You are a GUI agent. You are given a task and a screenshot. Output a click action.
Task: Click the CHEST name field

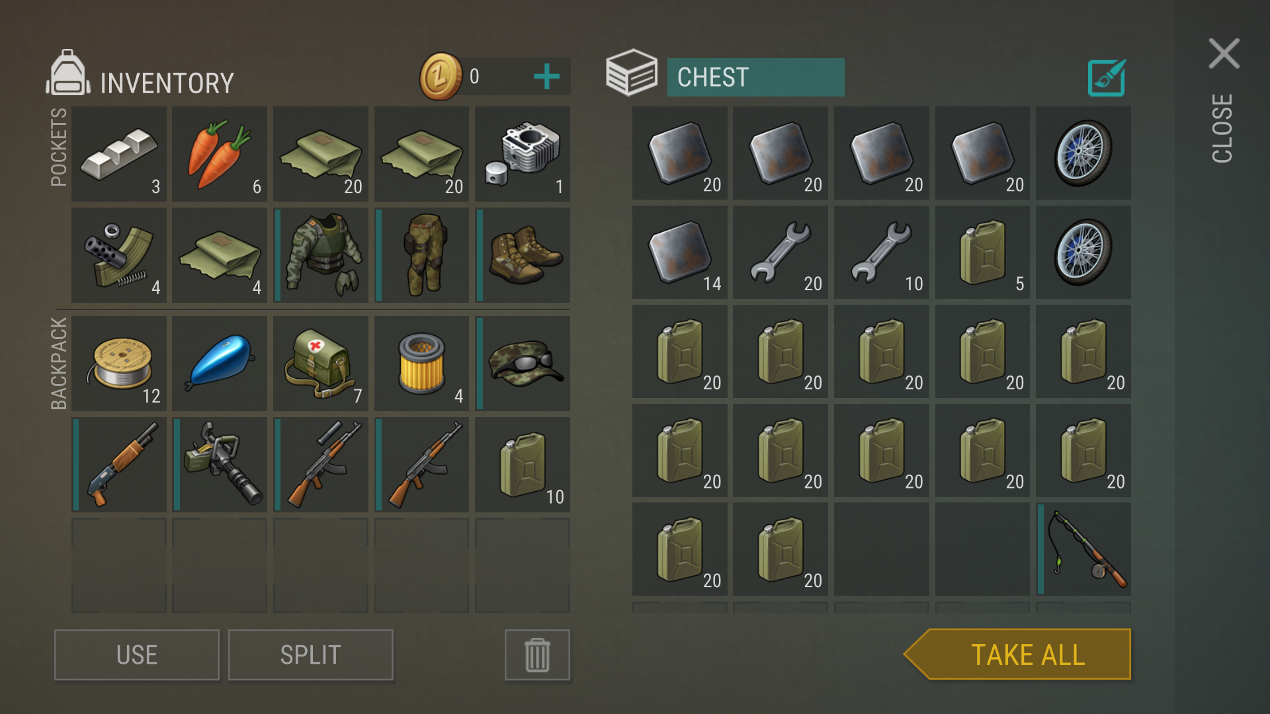click(x=756, y=77)
